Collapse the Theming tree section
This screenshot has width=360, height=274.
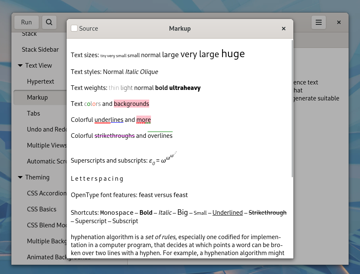coord(20,177)
